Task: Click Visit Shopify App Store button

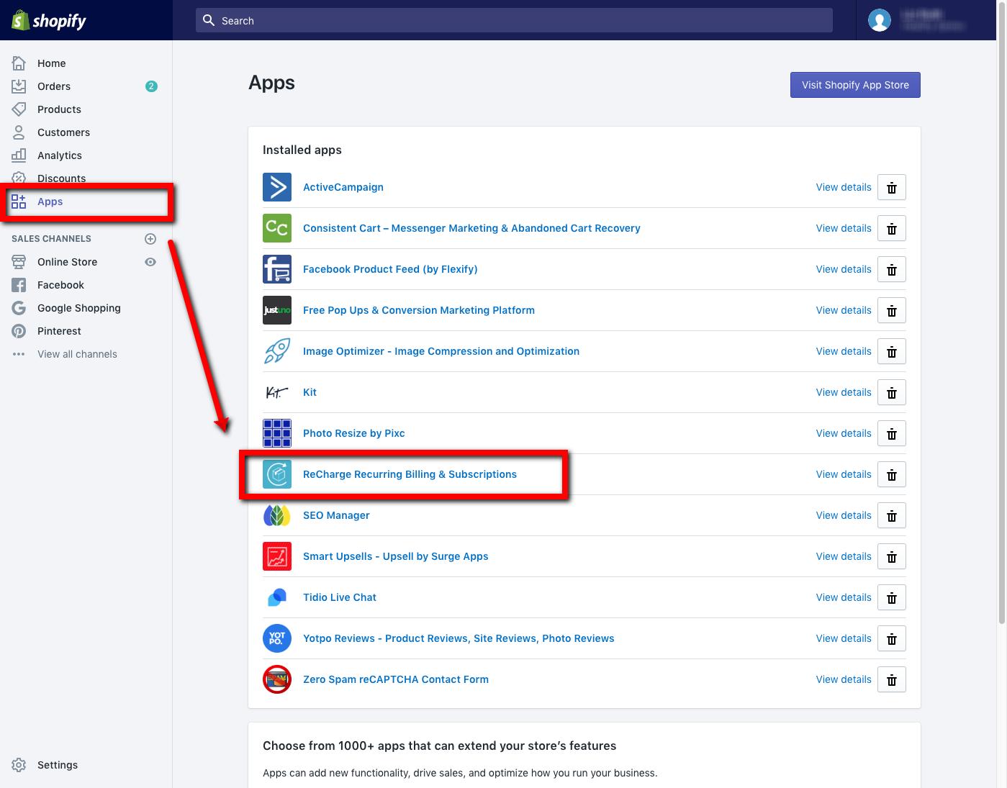Action: pyautogui.click(x=855, y=85)
